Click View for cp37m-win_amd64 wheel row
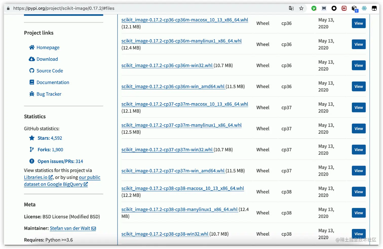Image resolution: width=383 pixels, height=249 pixels. pyautogui.click(x=359, y=171)
